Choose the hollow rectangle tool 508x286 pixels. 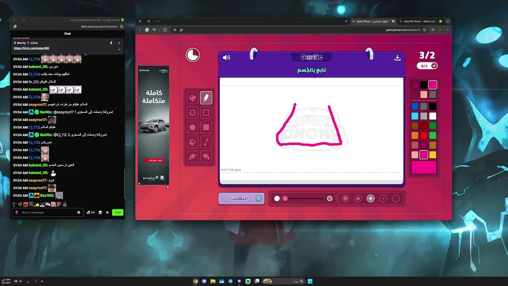click(x=206, y=112)
